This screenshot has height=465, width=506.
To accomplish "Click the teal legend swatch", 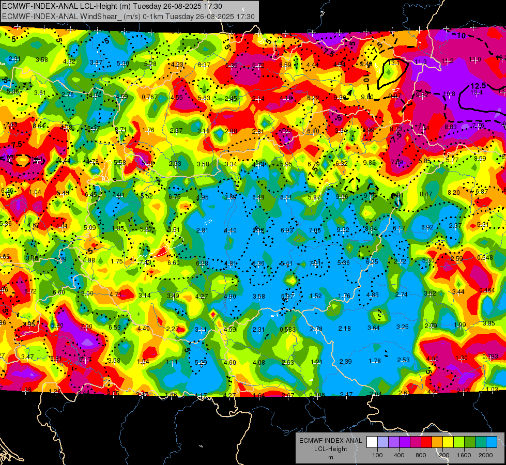I will click(481, 442).
